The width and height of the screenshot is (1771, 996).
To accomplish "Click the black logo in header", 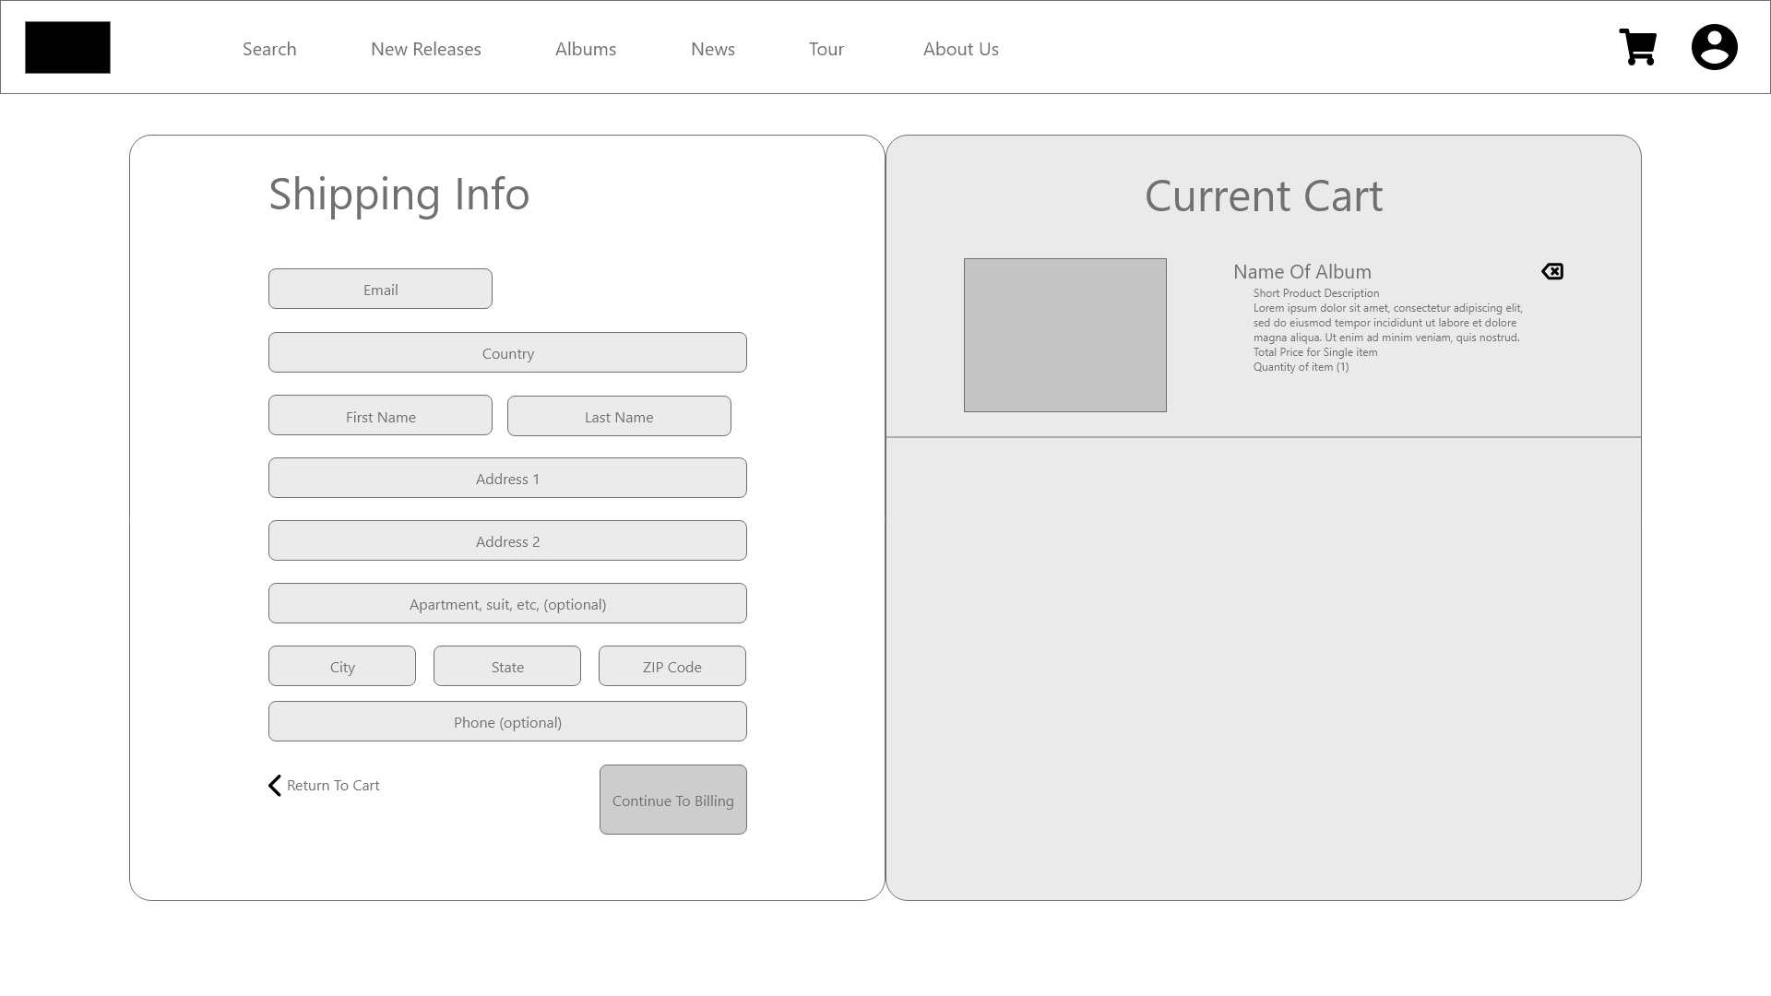I will [67, 48].
